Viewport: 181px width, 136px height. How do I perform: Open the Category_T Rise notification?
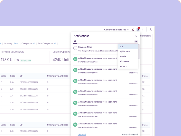(95, 49)
